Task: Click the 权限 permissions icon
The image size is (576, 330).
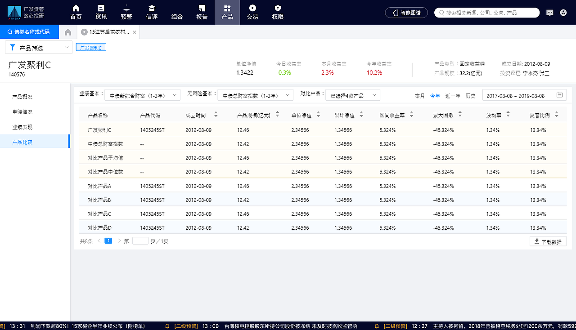Action: tap(278, 12)
